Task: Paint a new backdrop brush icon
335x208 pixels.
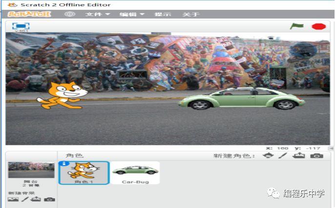Action: (x=25, y=200)
